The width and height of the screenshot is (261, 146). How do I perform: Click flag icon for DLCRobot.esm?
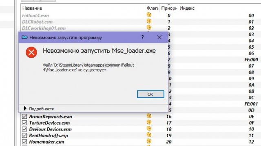point(149,21)
